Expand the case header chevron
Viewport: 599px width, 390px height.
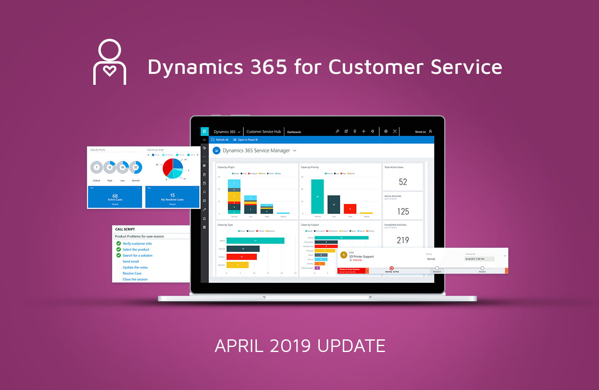505,256
